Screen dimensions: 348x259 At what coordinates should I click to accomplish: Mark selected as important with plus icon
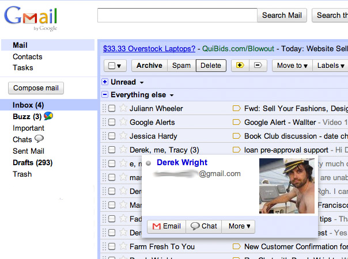pyautogui.click(x=240, y=66)
